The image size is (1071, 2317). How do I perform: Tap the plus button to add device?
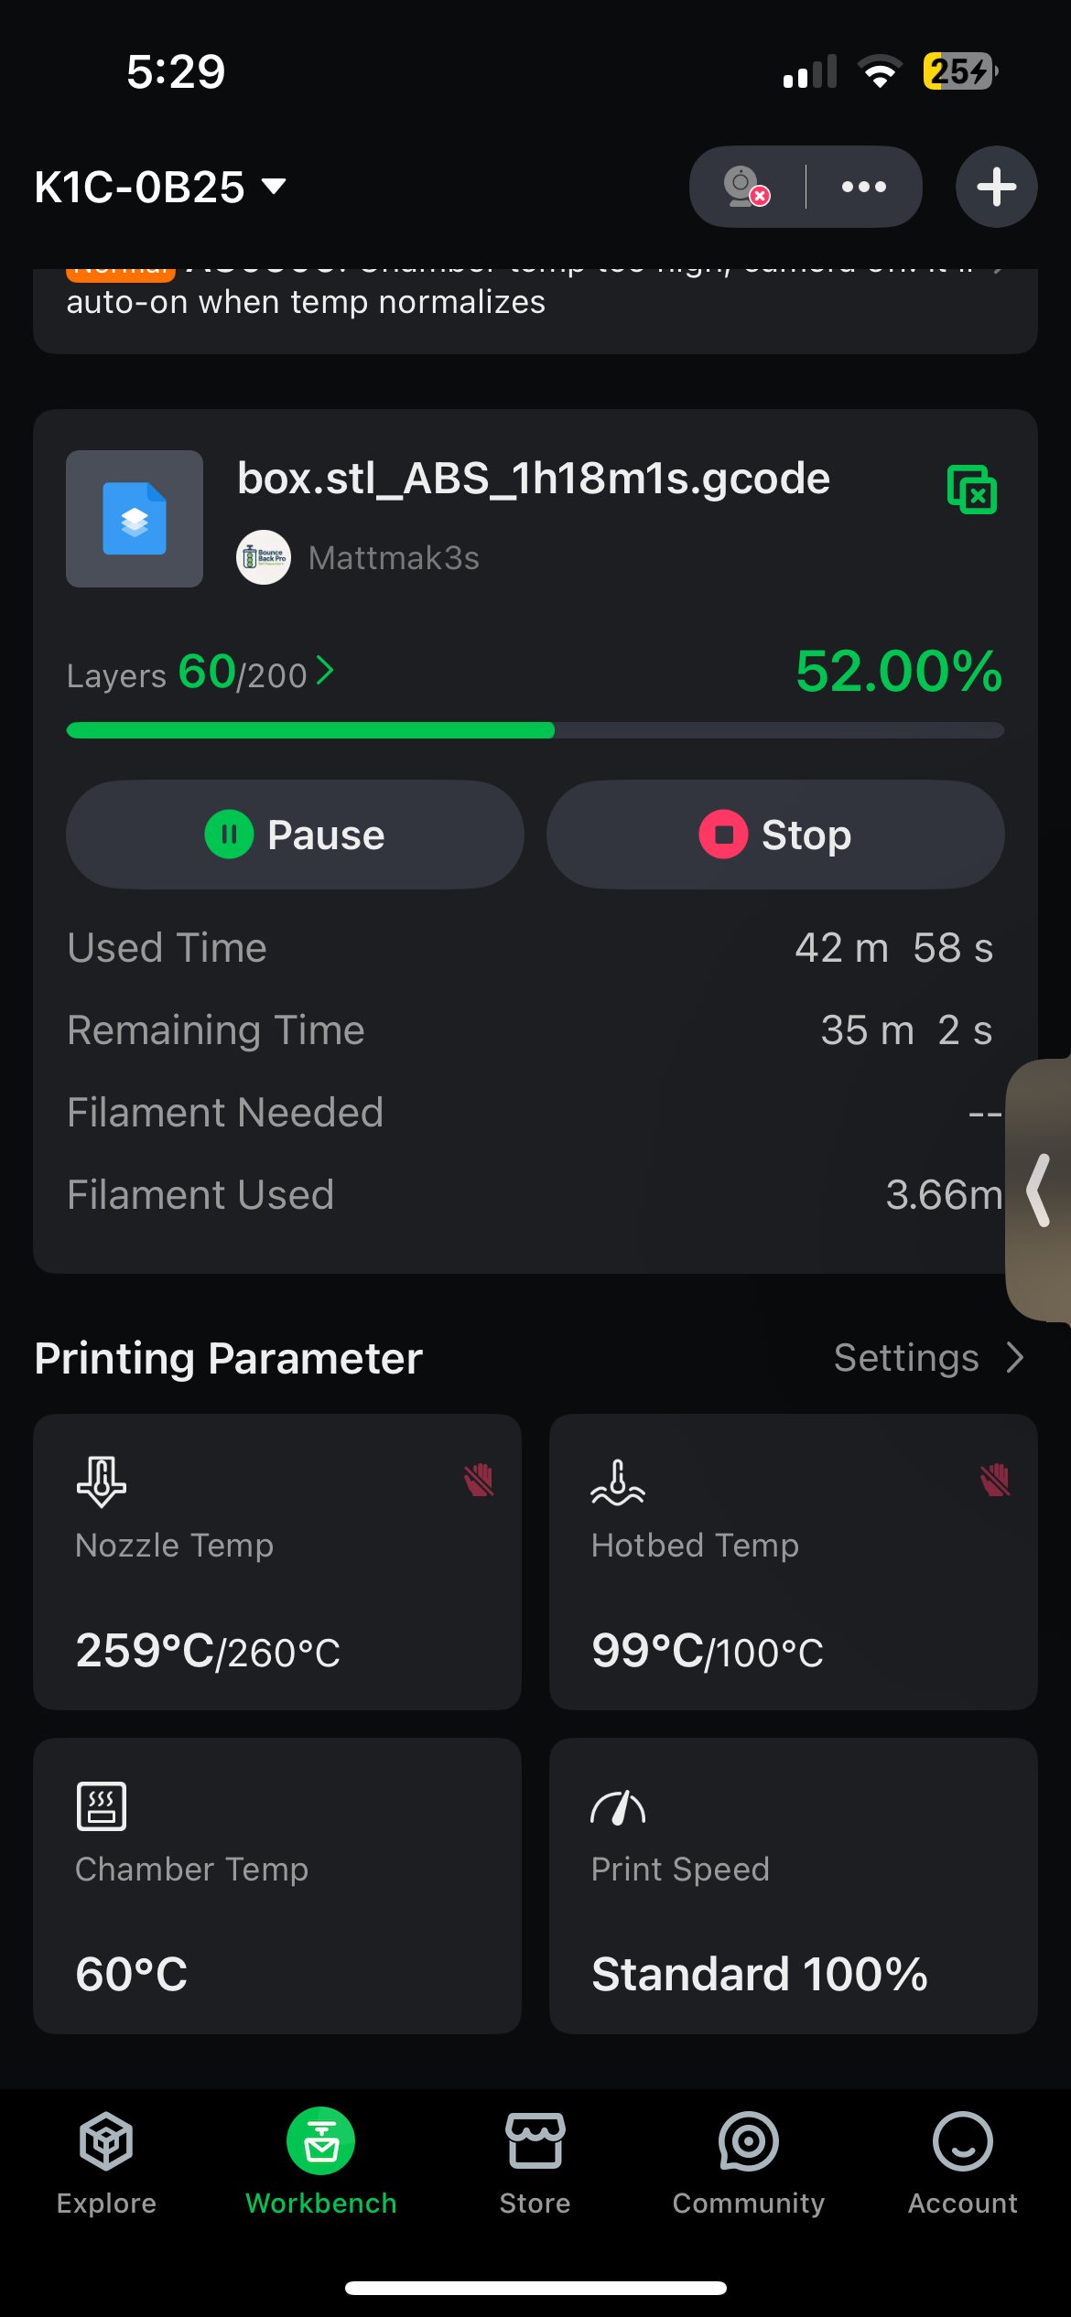996,187
